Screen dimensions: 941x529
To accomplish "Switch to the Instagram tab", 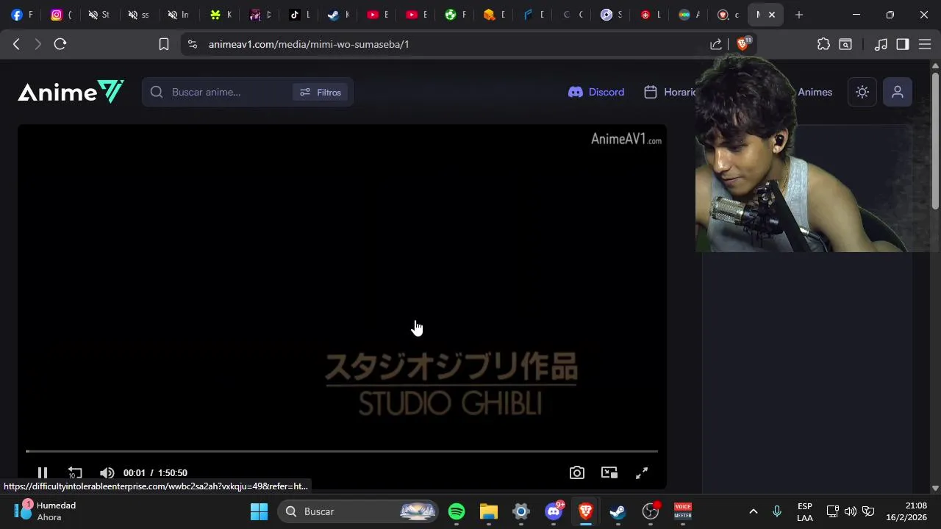I will tap(62, 15).
